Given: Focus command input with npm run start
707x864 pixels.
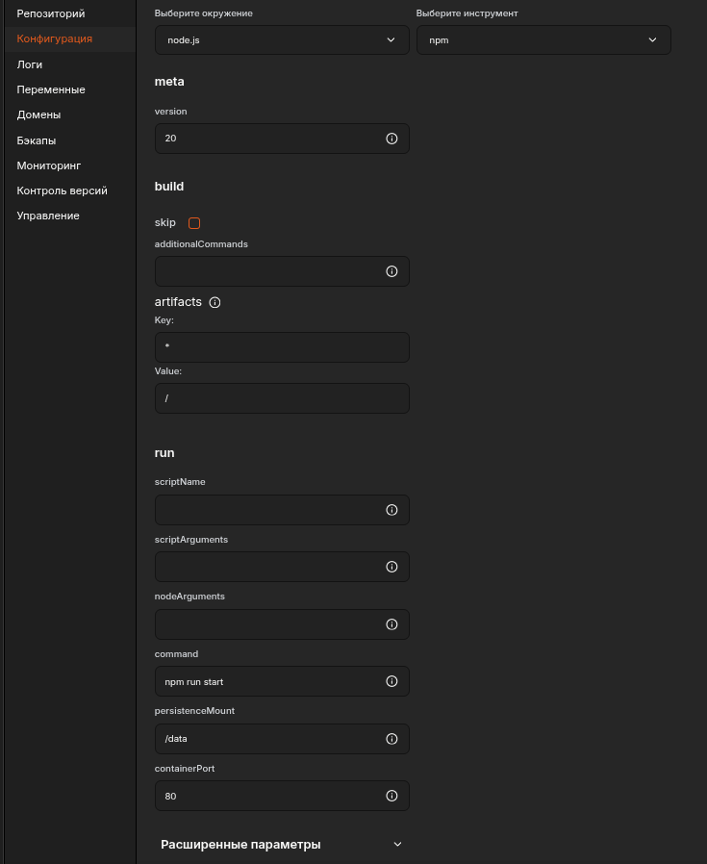Looking at the screenshot, I should coord(282,681).
